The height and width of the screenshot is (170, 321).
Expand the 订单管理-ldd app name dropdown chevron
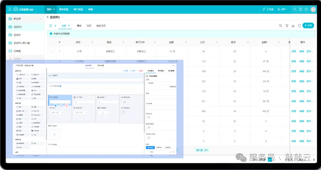[36, 10]
